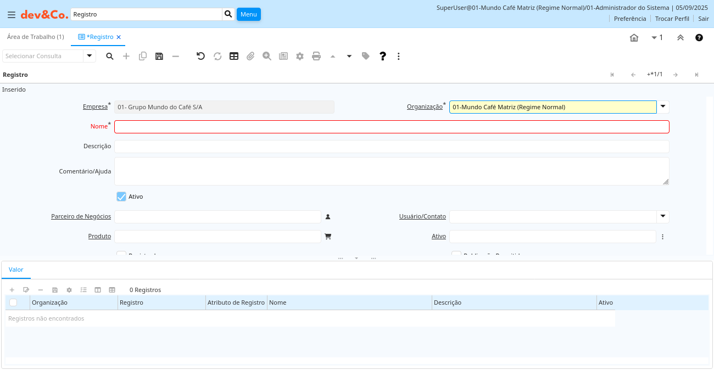Expand the Usuário/Contato dropdown arrow
Viewport: 714px width, 370px height.
663,216
